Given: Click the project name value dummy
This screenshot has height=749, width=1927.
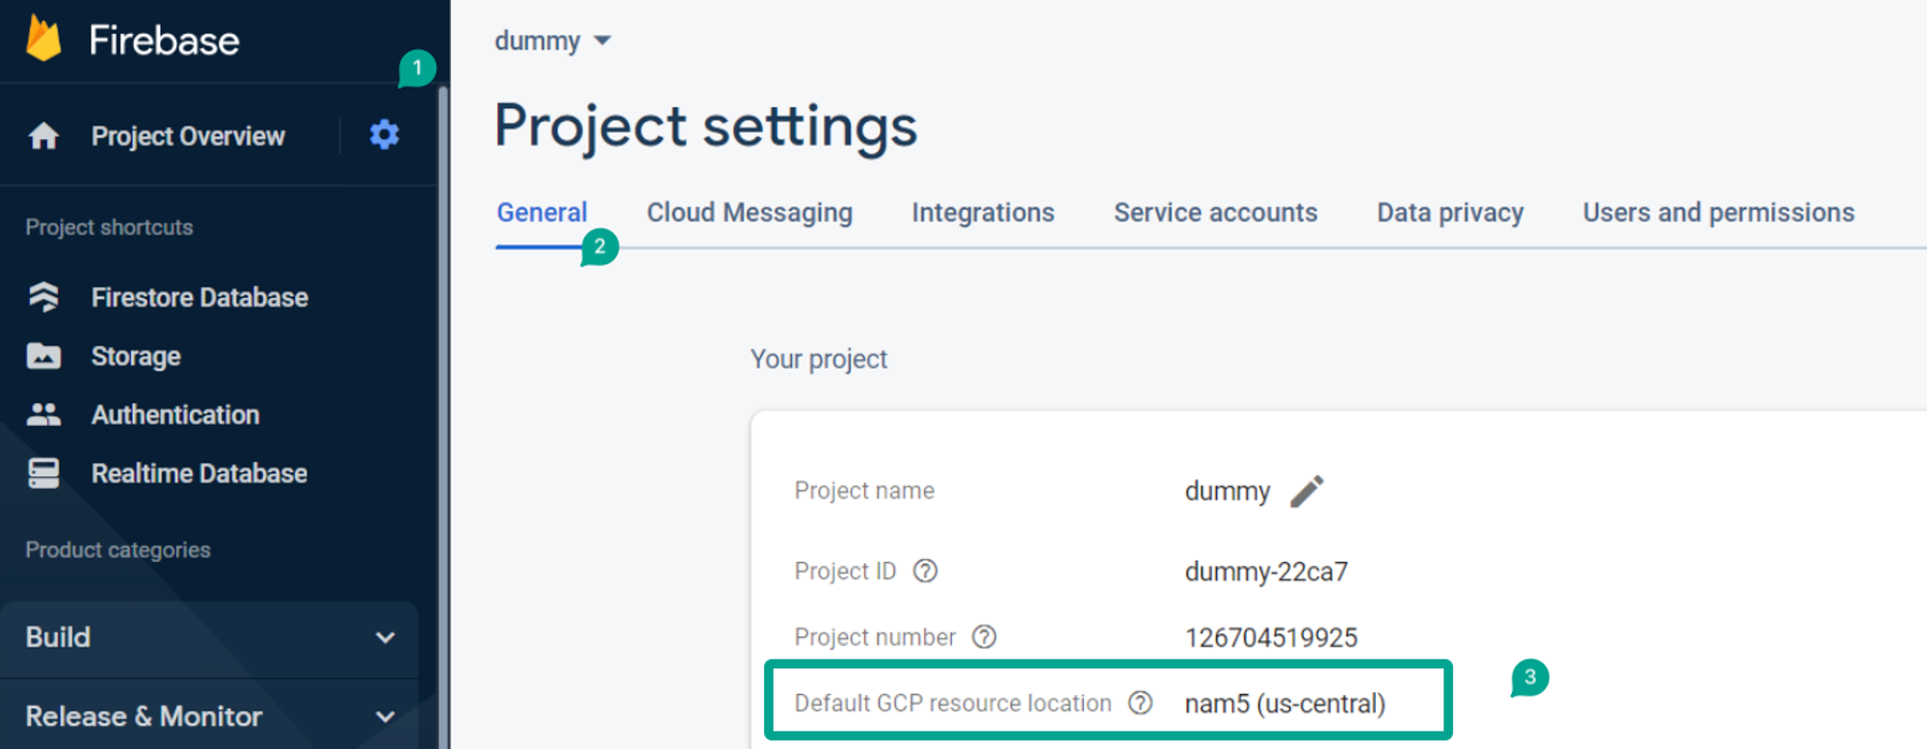Looking at the screenshot, I should click(1227, 492).
